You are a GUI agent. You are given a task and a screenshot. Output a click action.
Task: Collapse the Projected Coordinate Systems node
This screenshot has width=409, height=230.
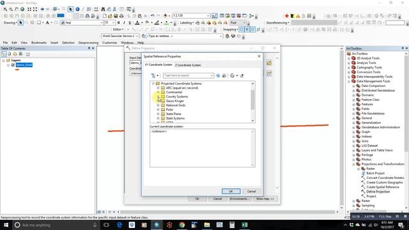pos(153,84)
